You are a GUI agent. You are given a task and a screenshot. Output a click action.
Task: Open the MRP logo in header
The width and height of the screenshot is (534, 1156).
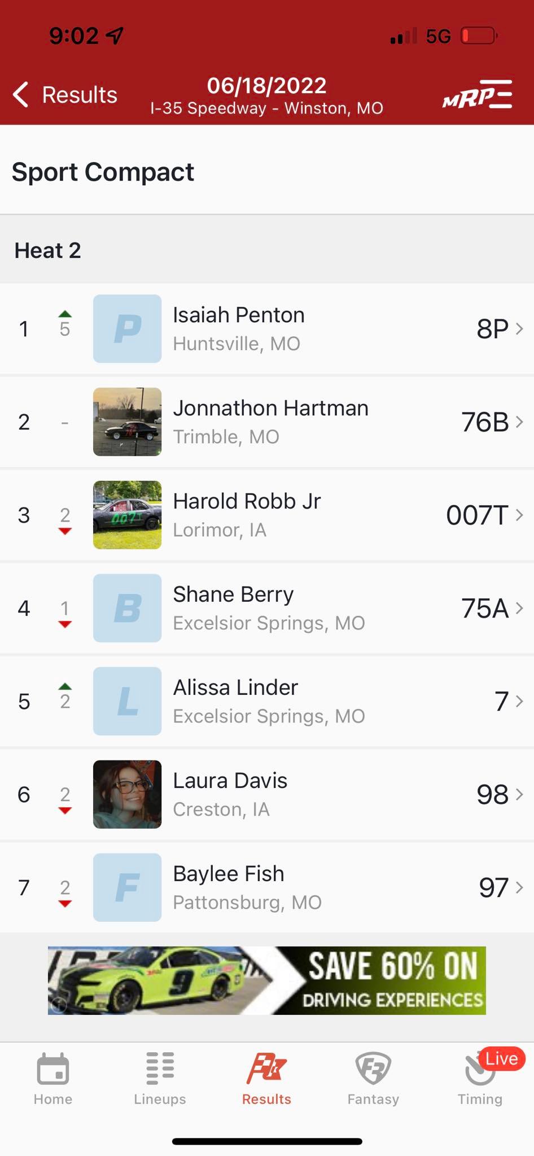478,94
